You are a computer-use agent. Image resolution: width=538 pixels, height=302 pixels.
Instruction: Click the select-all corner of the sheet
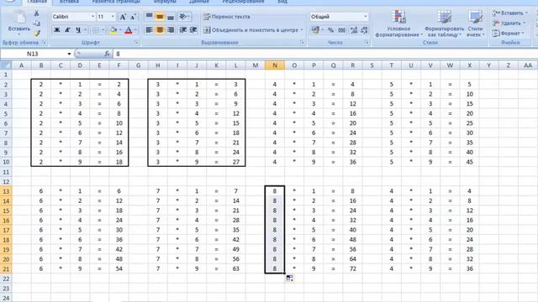coord(6,65)
